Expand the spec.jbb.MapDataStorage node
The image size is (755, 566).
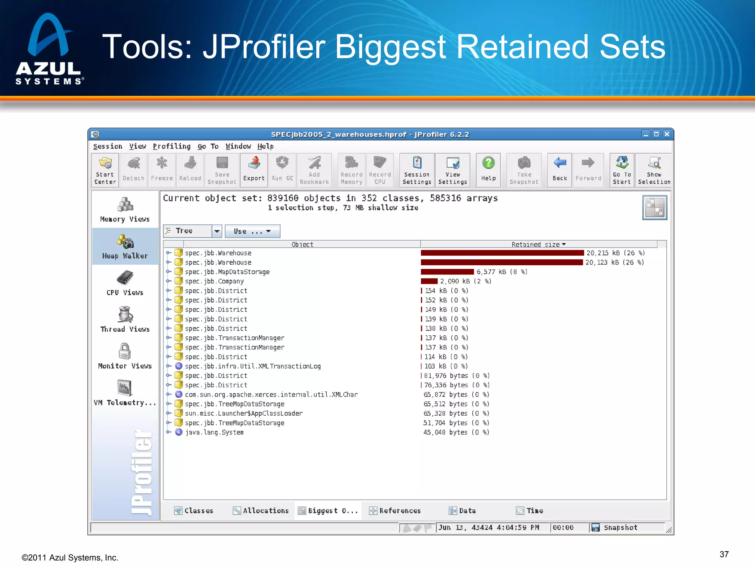point(168,272)
